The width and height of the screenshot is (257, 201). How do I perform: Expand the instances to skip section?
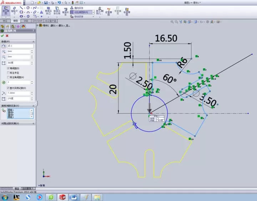pyautogui.click(x=33, y=124)
